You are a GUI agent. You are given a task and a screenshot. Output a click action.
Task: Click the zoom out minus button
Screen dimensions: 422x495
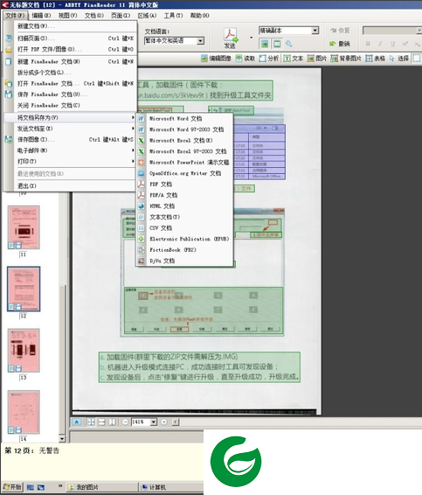pos(125,422)
